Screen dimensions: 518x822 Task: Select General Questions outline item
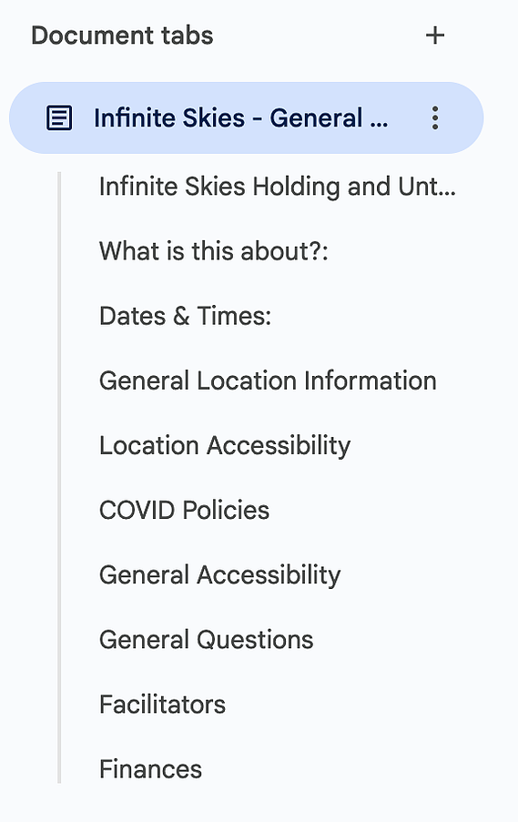[206, 640]
